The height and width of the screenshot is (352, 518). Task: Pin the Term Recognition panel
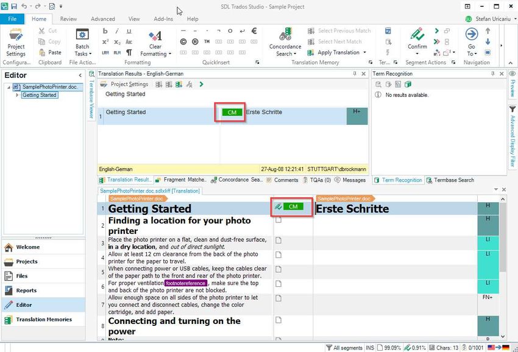click(x=492, y=74)
